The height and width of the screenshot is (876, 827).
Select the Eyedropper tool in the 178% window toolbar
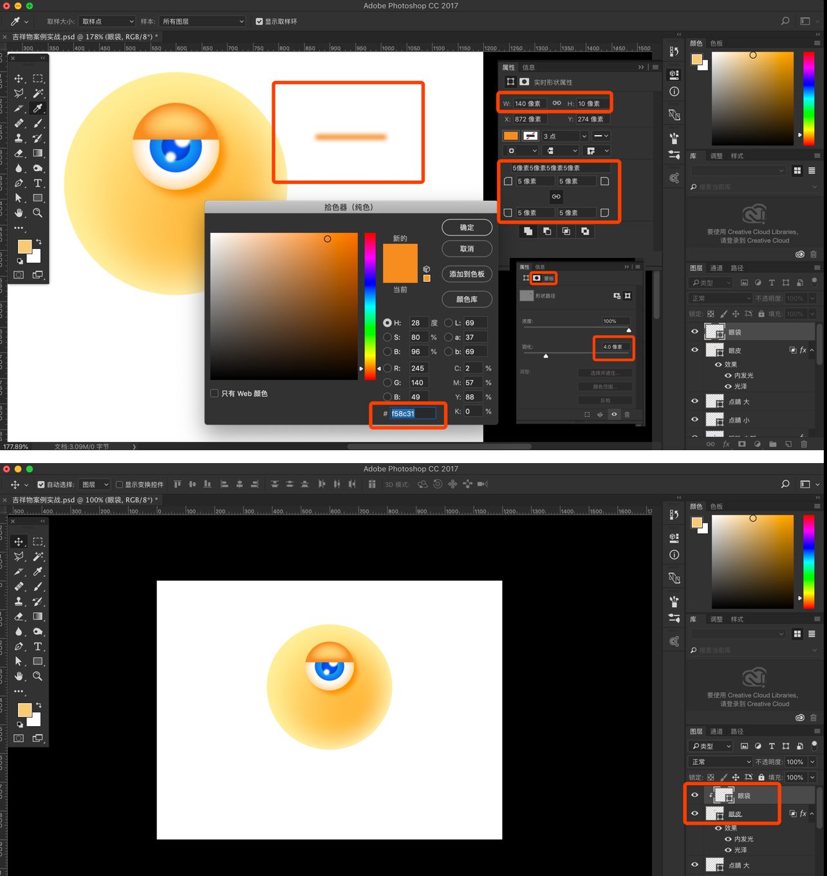(38, 108)
